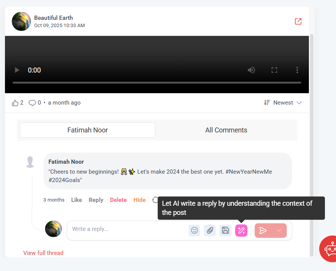Viewport: 336px width, 271px height.
Task: Send the reply using the send icon
Action: (263, 230)
